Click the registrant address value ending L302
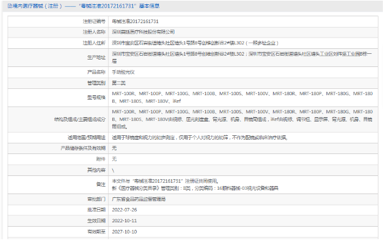The image size is (386, 243). (x=195, y=43)
